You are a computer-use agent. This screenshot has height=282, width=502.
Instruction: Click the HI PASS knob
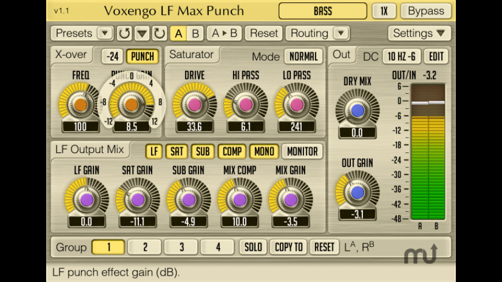coord(246,105)
